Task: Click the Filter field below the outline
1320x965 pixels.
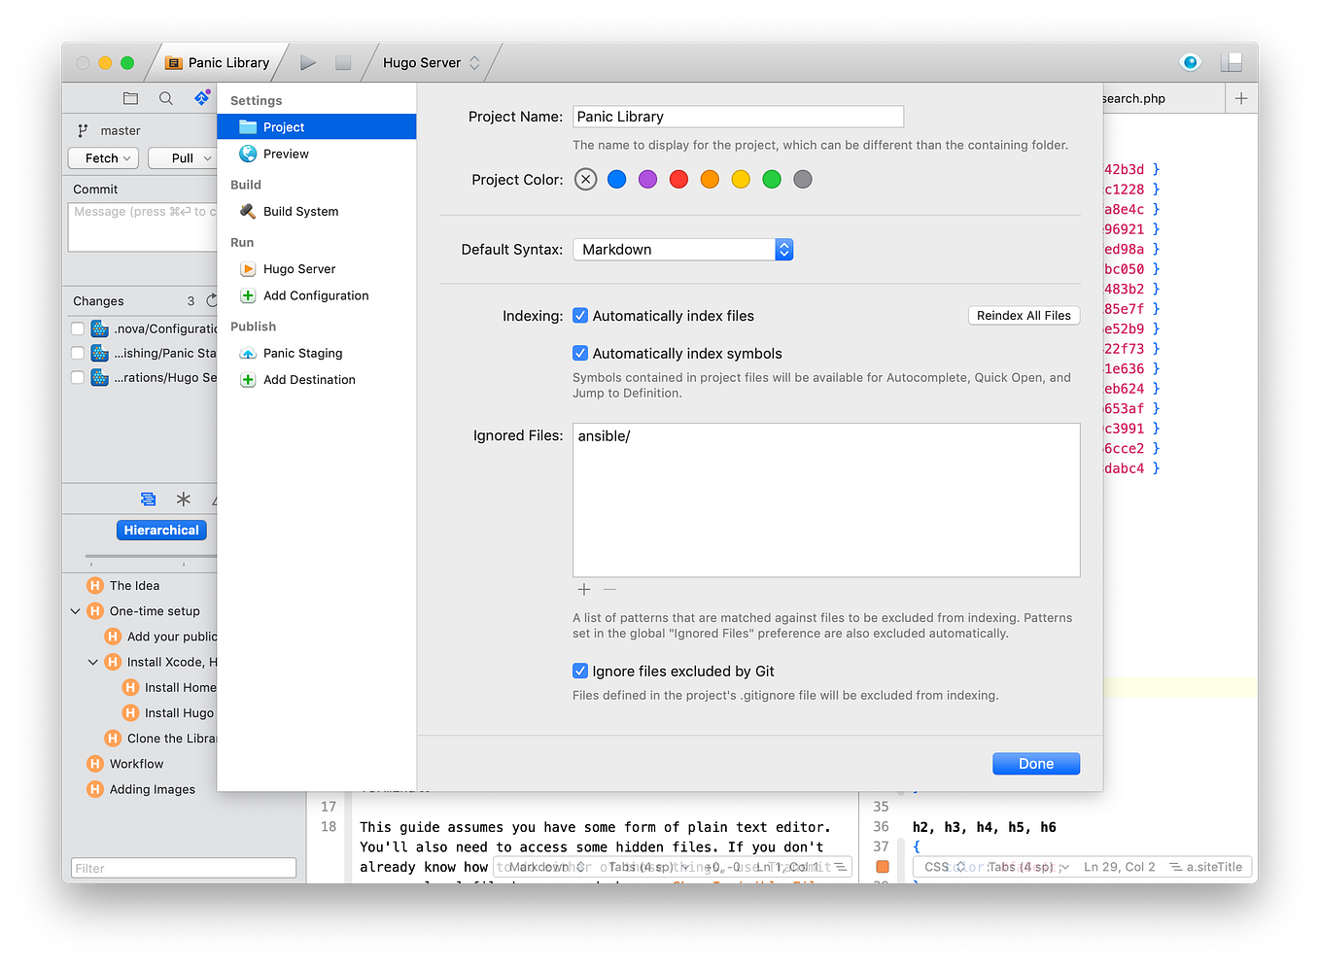Action: (x=183, y=867)
